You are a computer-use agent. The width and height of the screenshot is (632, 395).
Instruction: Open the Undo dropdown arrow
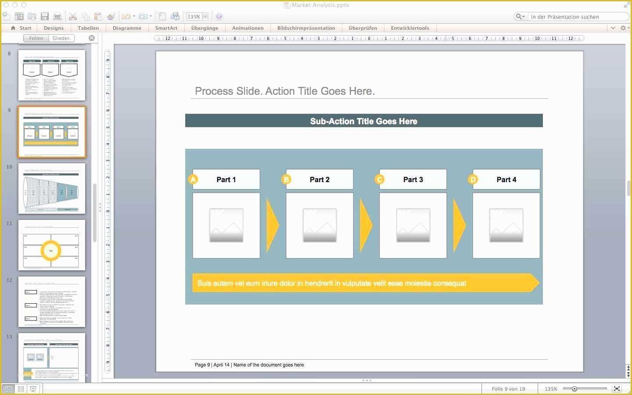coord(134,16)
